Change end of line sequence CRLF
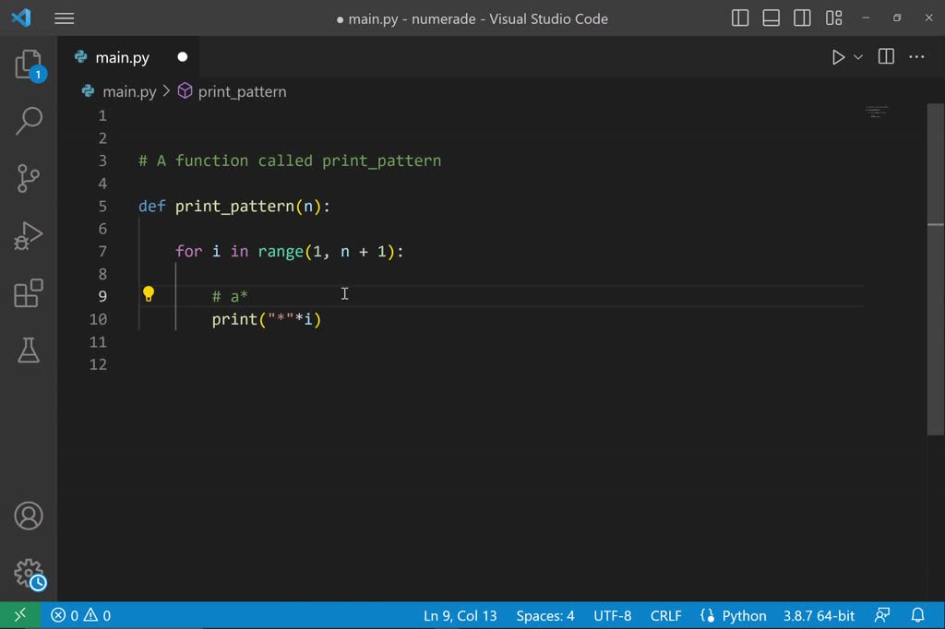The height and width of the screenshot is (629, 945). click(666, 616)
